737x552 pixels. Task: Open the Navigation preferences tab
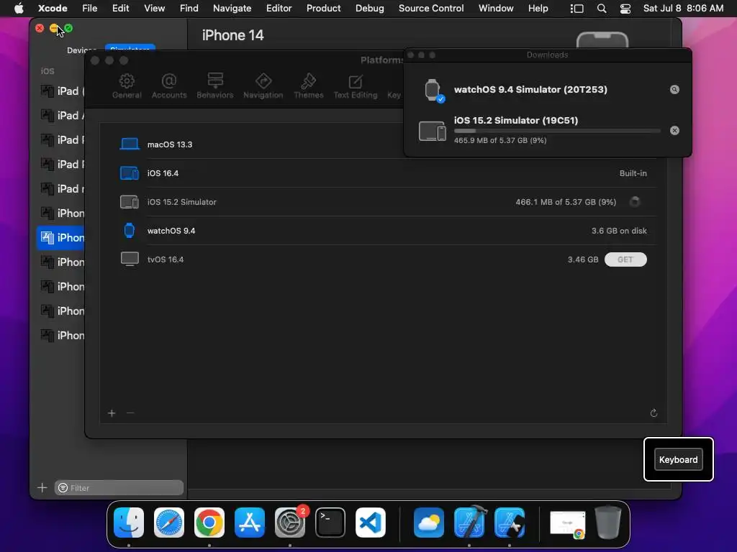[x=263, y=86]
